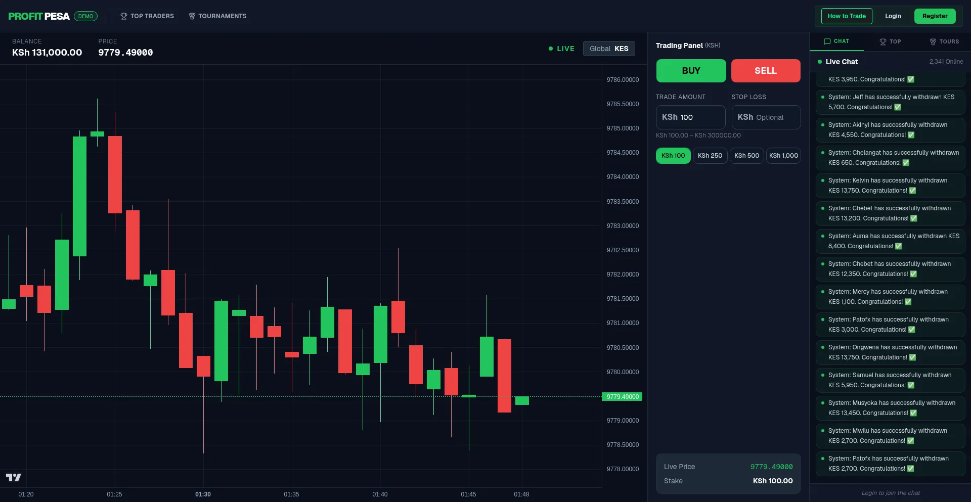Click the trophy icon in TOP tab
The height and width of the screenshot is (502, 971).
(883, 42)
